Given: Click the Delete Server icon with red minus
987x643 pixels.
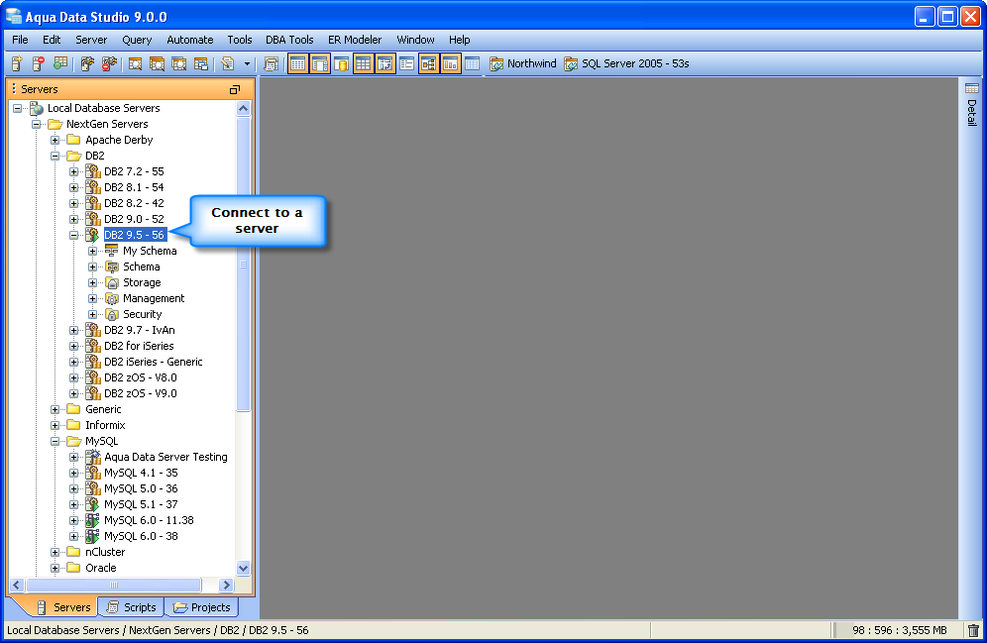Looking at the screenshot, I should coord(39,63).
